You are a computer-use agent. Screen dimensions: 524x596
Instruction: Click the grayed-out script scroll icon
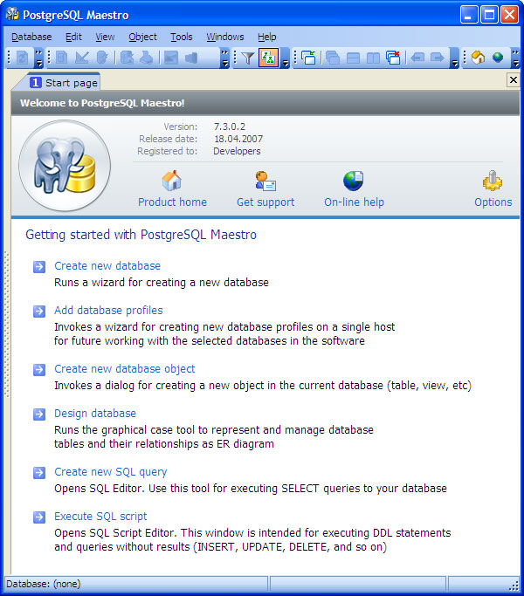coord(102,58)
